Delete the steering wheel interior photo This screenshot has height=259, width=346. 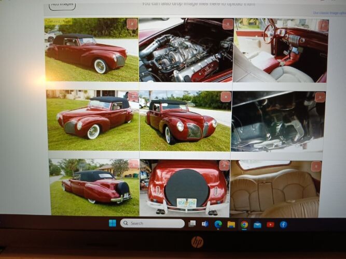coord(323,25)
